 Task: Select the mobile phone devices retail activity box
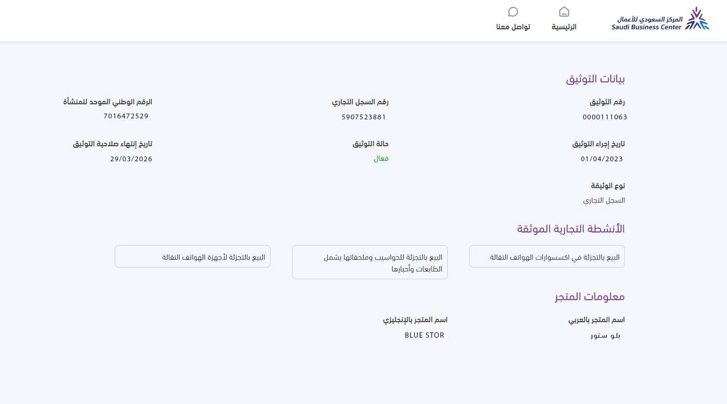pyautogui.click(x=192, y=257)
